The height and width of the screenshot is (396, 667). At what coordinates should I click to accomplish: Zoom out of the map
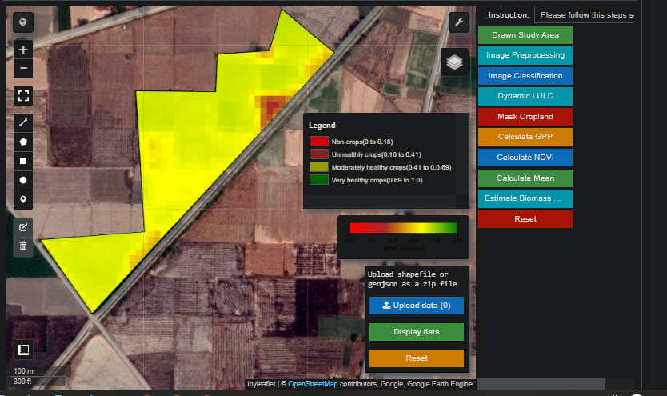tap(23, 69)
